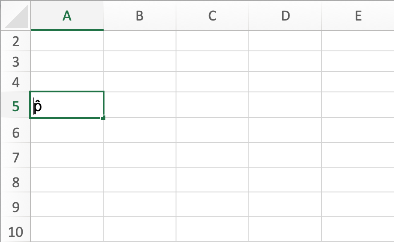Select cell B5 next to active cell
Image resolution: width=394 pixels, height=242 pixels.
click(x=140, y=105)
